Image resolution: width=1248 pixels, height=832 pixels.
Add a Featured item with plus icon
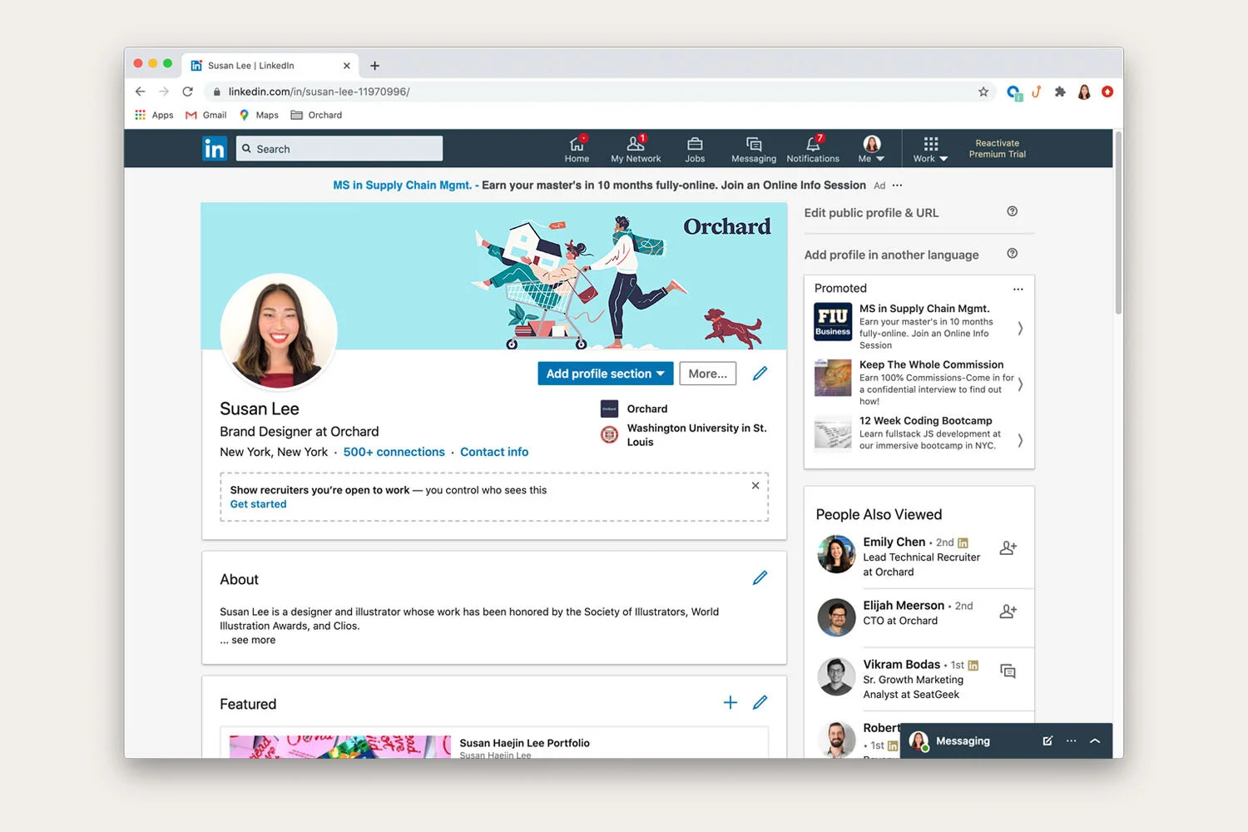730,703
